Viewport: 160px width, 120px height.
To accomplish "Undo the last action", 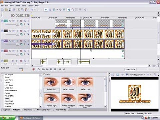I will [32, 10].
